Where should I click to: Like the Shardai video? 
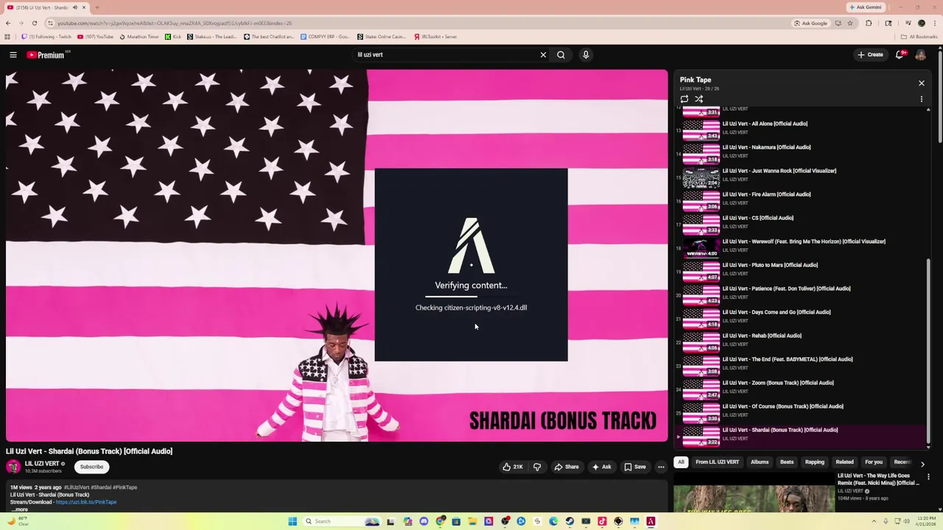[513, 467]
